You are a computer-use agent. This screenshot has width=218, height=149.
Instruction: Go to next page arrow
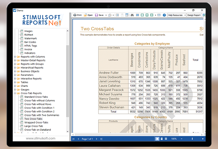[97, 139]
